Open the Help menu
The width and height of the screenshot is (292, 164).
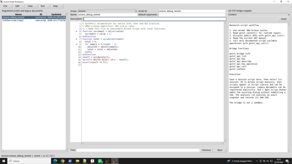57,6
